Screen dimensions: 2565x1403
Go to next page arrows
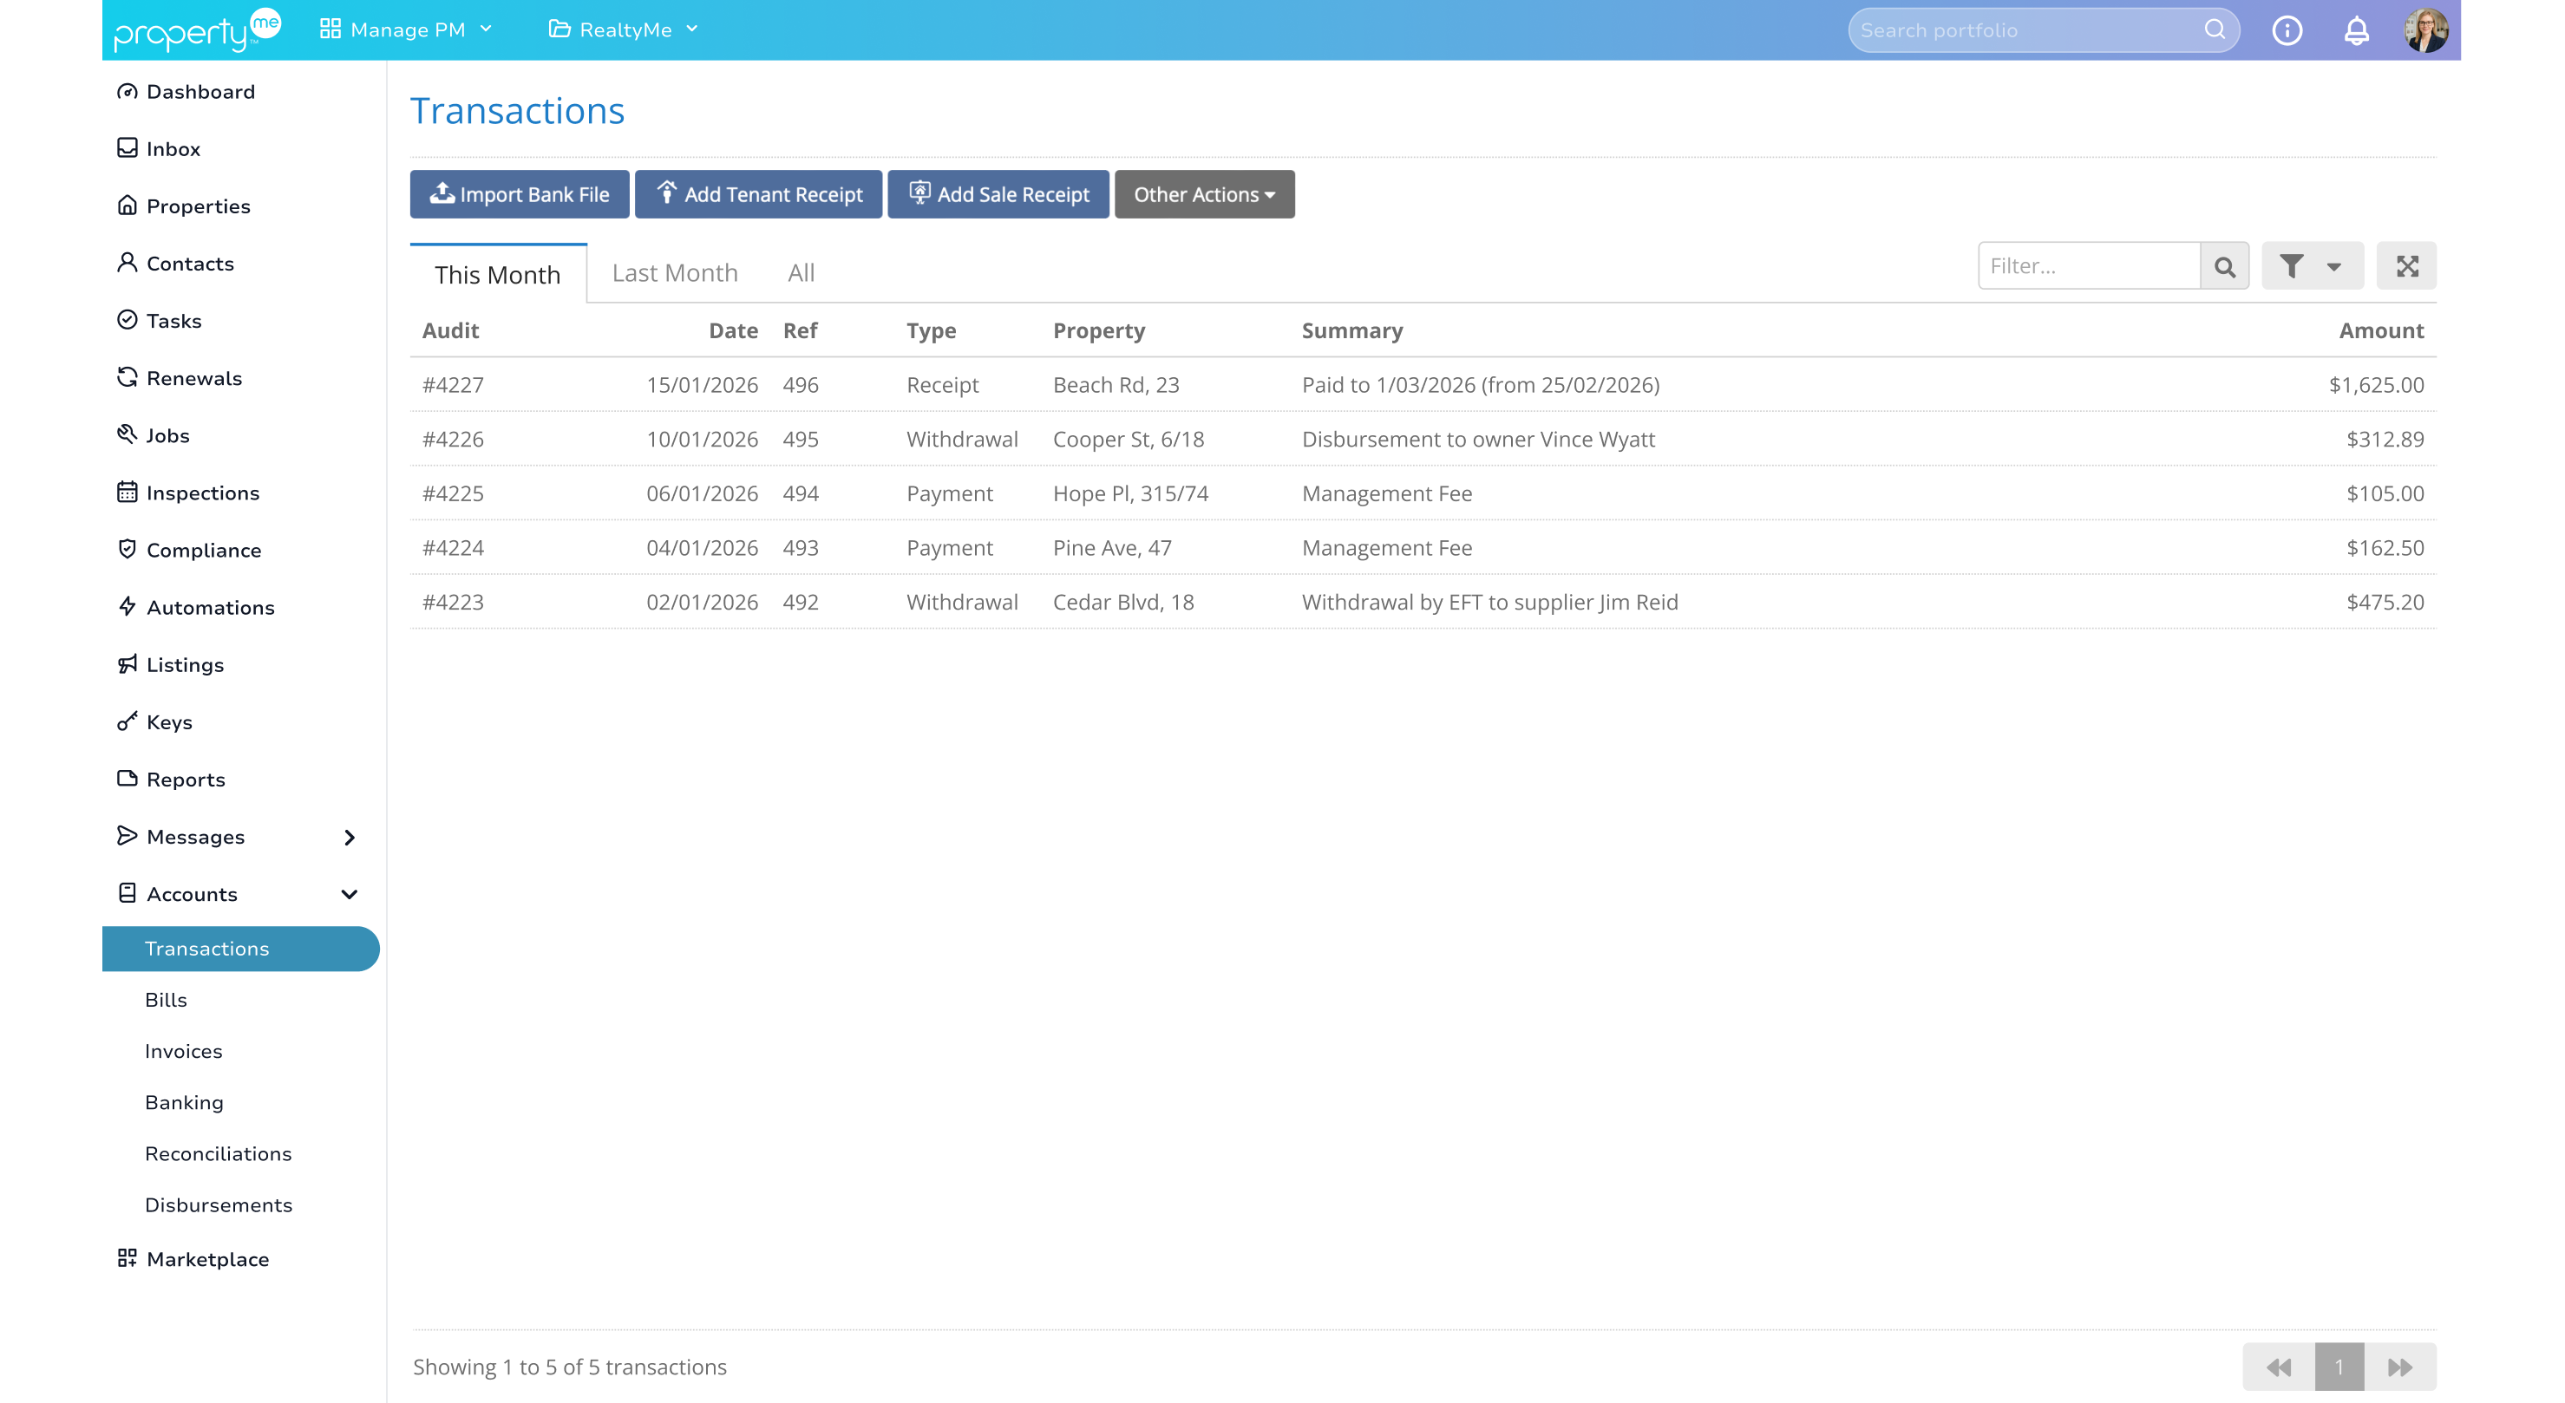pos(2399,1367)
